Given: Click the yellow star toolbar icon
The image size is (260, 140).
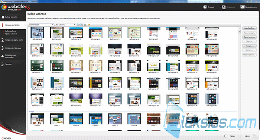Looking at the screenshot, I should (x=89, y=24).
